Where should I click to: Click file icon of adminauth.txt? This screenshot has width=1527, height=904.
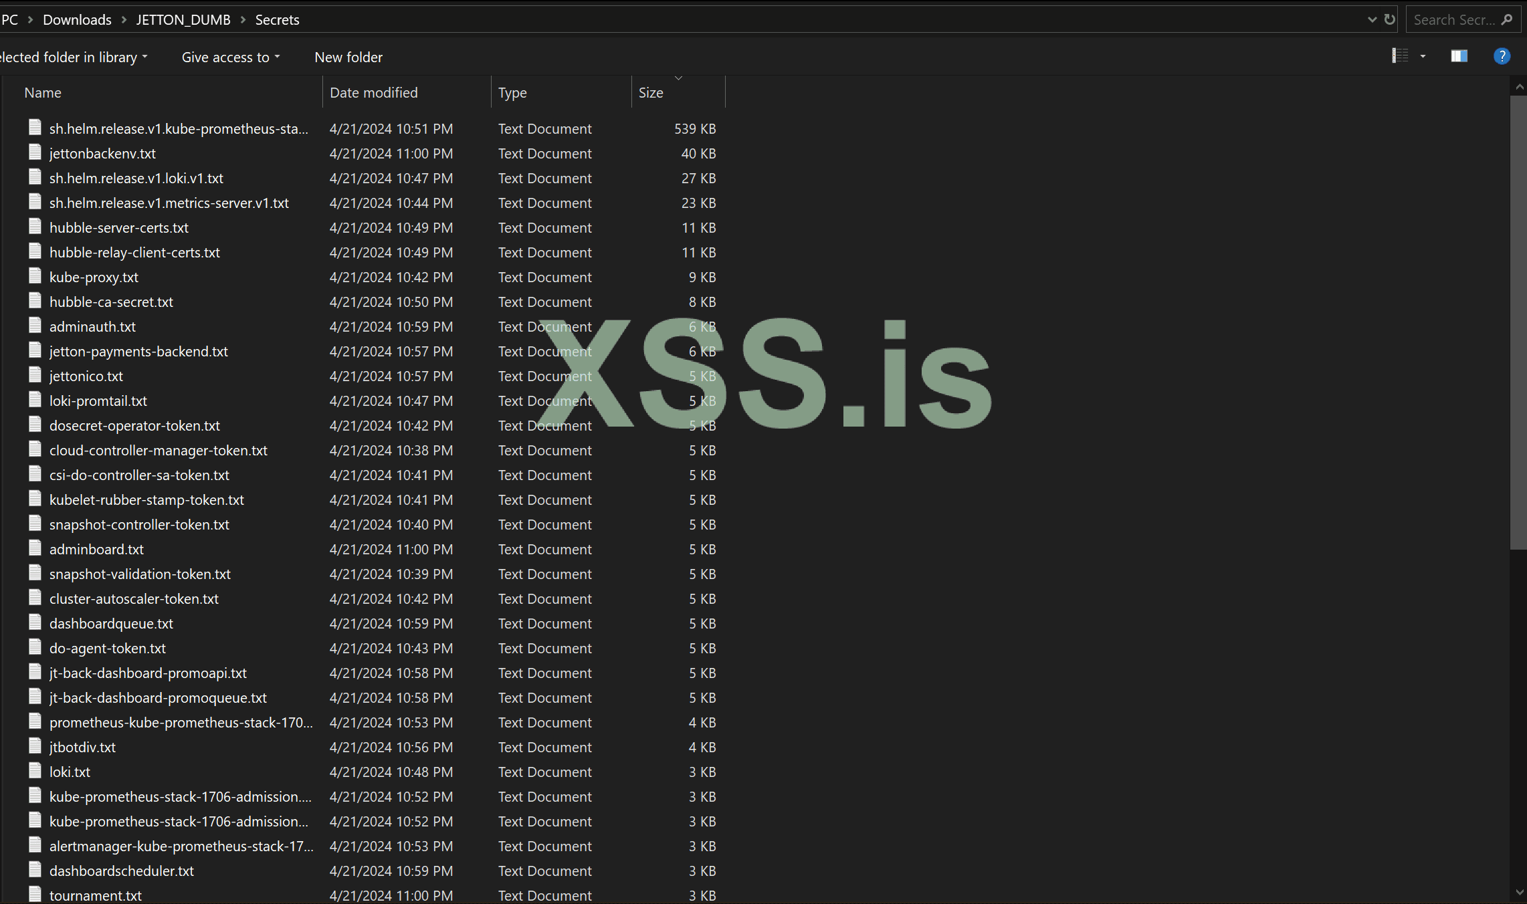[35, 326]
